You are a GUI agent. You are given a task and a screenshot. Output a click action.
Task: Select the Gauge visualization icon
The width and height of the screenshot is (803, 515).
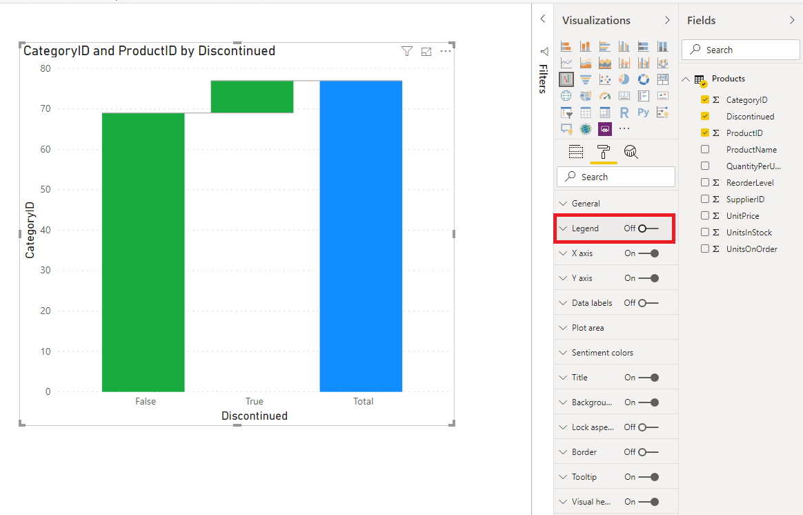point(604,97)
